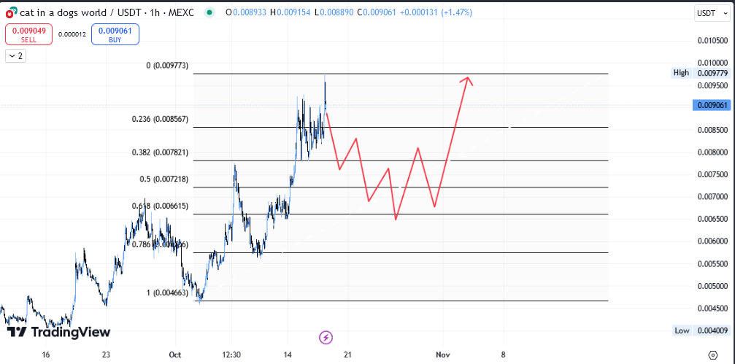Screen dimensions: 735x364
Task: Click the current price tag 0.009061 on axis
Action: point(711,106)
